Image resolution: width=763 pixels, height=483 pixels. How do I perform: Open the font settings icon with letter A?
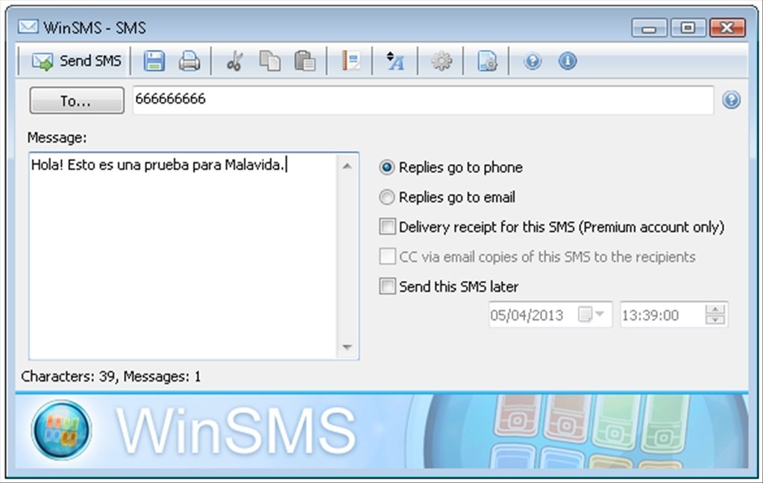[x=395, y=61]
